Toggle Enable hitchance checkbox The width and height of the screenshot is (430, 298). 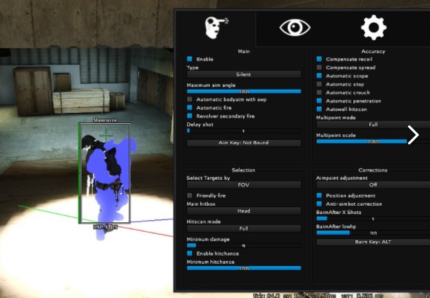click(x=190, y=253)
